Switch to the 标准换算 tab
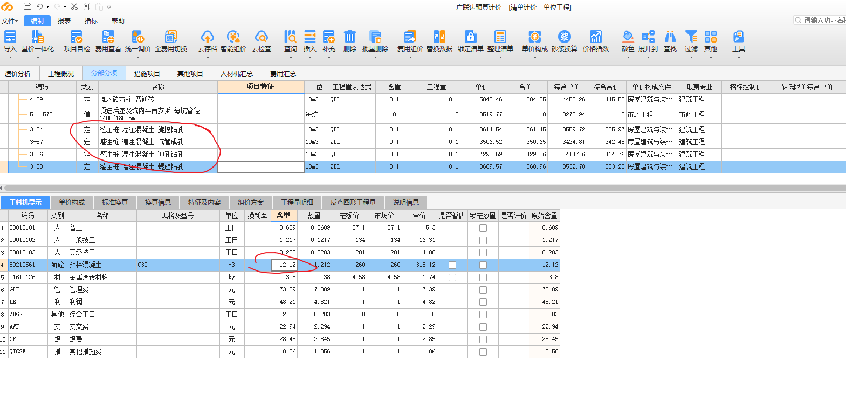 click(x=115, y=203)
